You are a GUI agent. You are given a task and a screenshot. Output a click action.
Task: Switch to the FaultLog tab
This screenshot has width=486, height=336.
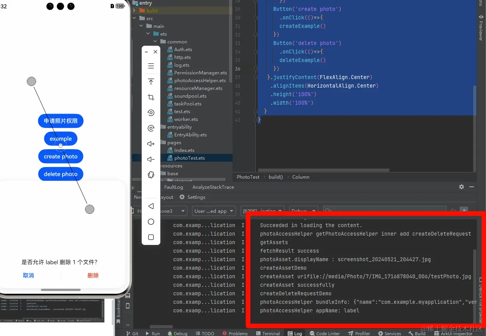coord(174,187)
